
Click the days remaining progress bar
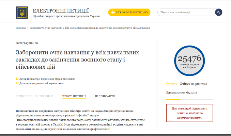[189, 99]
